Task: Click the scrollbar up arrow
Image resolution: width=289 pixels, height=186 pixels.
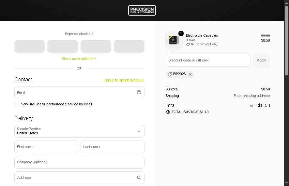Action: [x=286, y=3]
